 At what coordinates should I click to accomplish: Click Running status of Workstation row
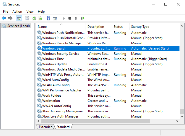pyautogui.click(x=120, y=101)
